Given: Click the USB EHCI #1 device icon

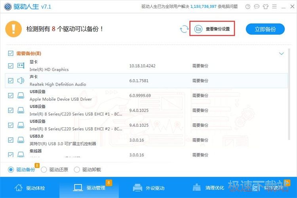Looking at the screenshot, I should (x=21, y=110).
